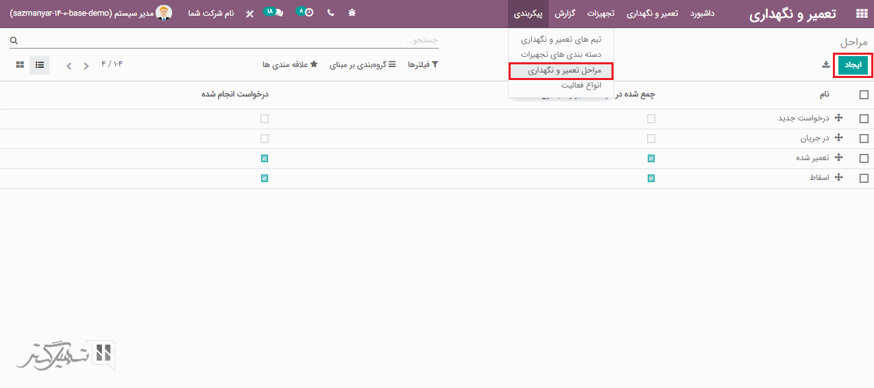Click the wrench tools icon
Viewport: 874px width, 388px height.
250,14
